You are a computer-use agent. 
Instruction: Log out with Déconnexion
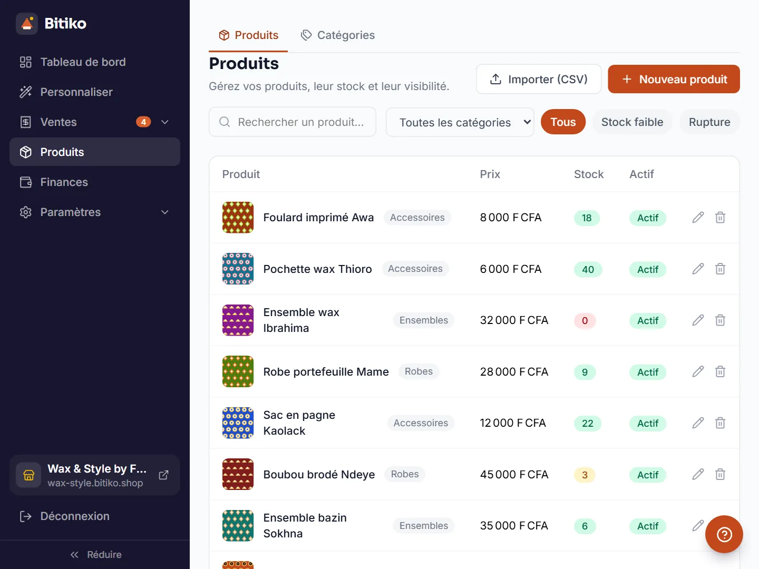click(x=95, y=516)
